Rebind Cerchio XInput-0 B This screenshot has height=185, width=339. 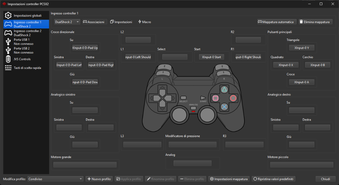point(318,65)
